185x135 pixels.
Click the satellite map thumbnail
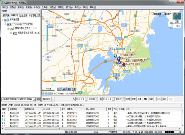click(x=177, y=16)
